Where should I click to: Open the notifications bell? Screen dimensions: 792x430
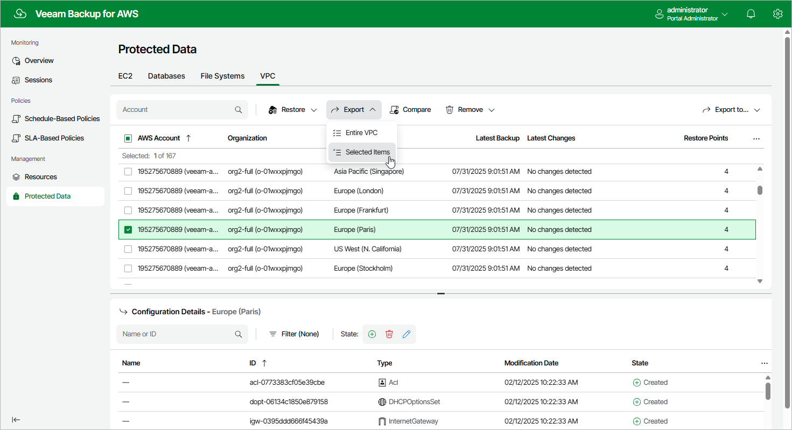751,14
